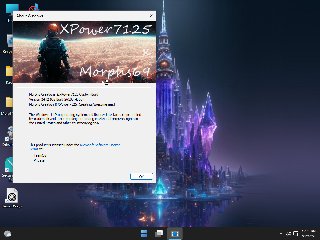
Task: Select the TeamOS.xyz desktop shortcut
Action: coord(12,198)
